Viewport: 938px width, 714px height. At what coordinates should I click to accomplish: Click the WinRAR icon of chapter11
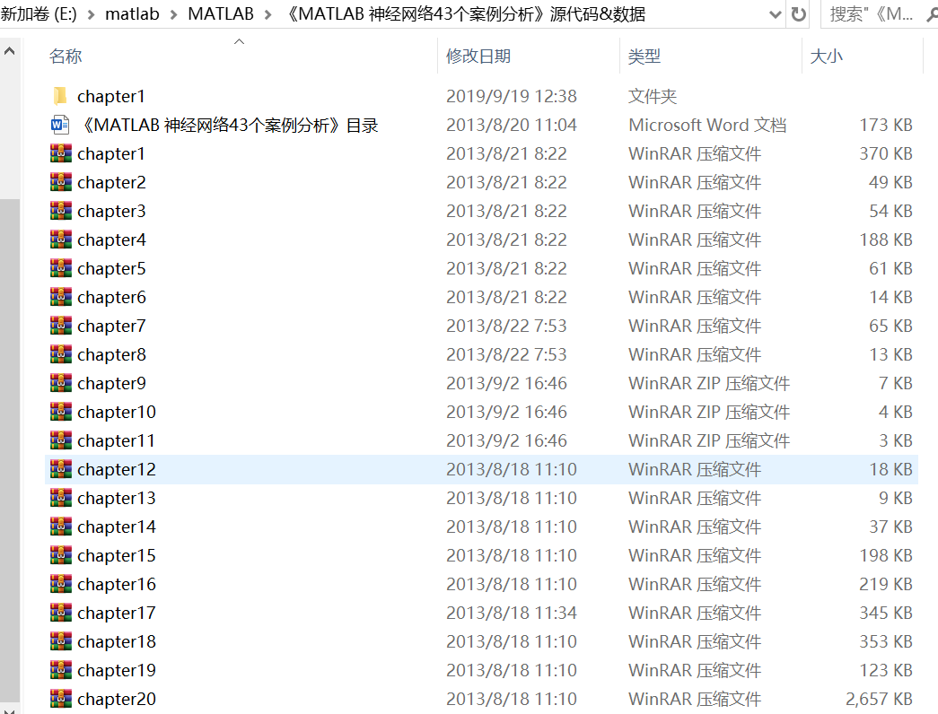61,440
